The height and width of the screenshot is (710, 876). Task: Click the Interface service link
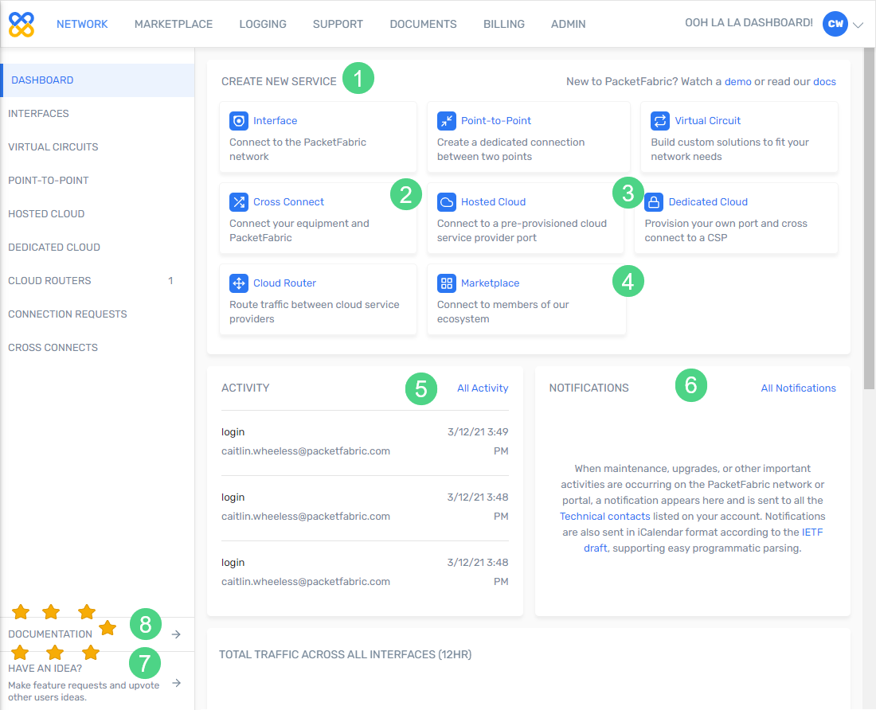[x=275, y=120]
